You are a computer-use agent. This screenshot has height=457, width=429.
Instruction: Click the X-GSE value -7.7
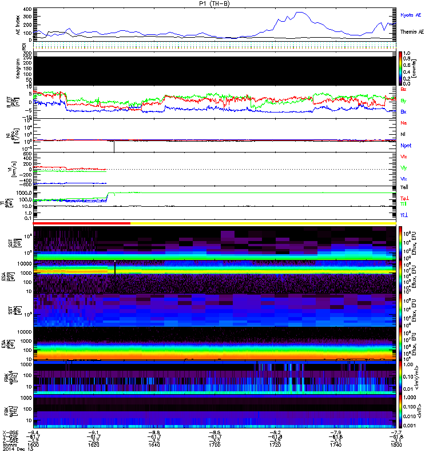point(396,432)
